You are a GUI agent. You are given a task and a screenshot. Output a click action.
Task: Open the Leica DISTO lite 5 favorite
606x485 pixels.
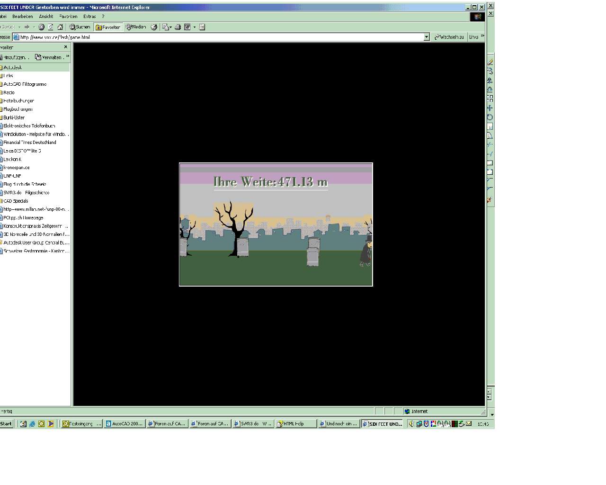(x=22, y=151)
